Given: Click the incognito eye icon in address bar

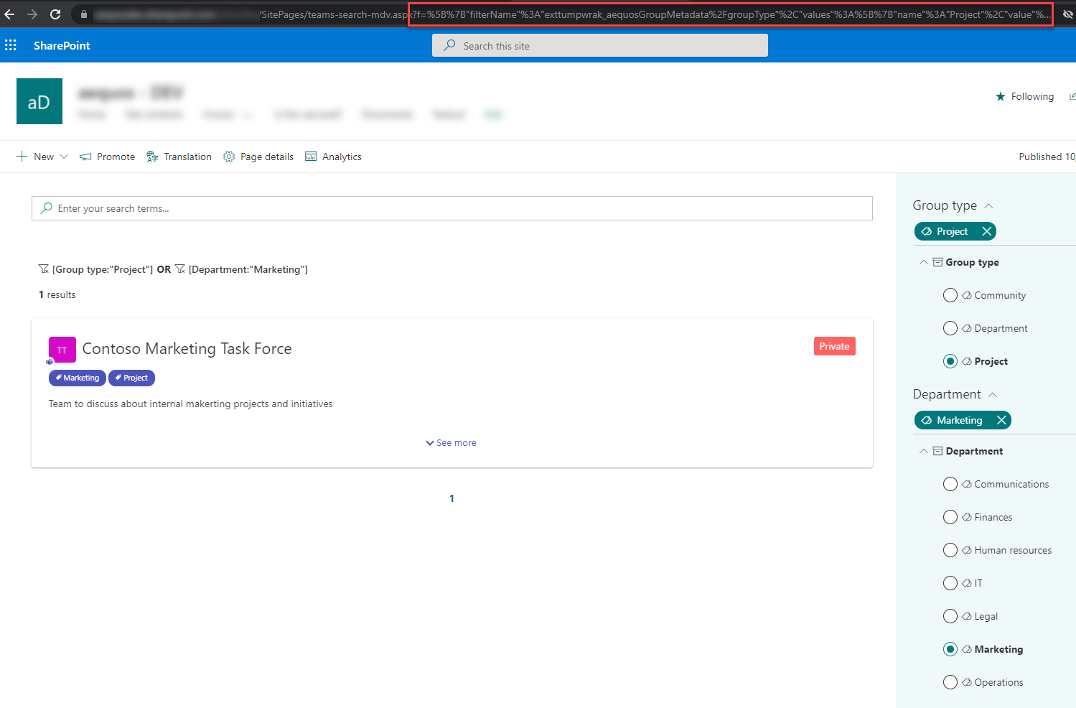Looking at the screenshot, I should 1067,14.
